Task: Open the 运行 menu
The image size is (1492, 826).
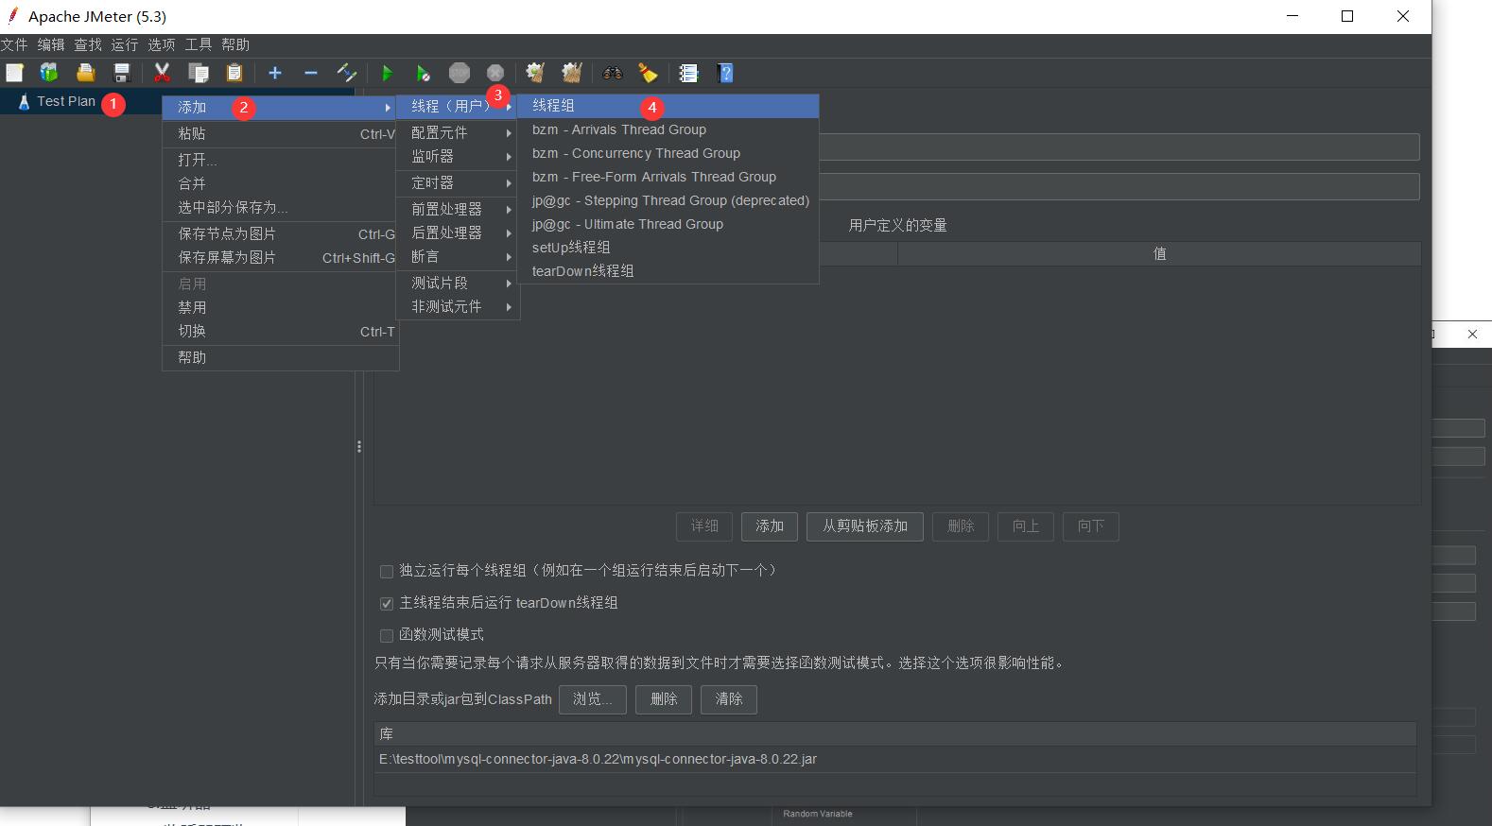Action: [x=125, y=44]
